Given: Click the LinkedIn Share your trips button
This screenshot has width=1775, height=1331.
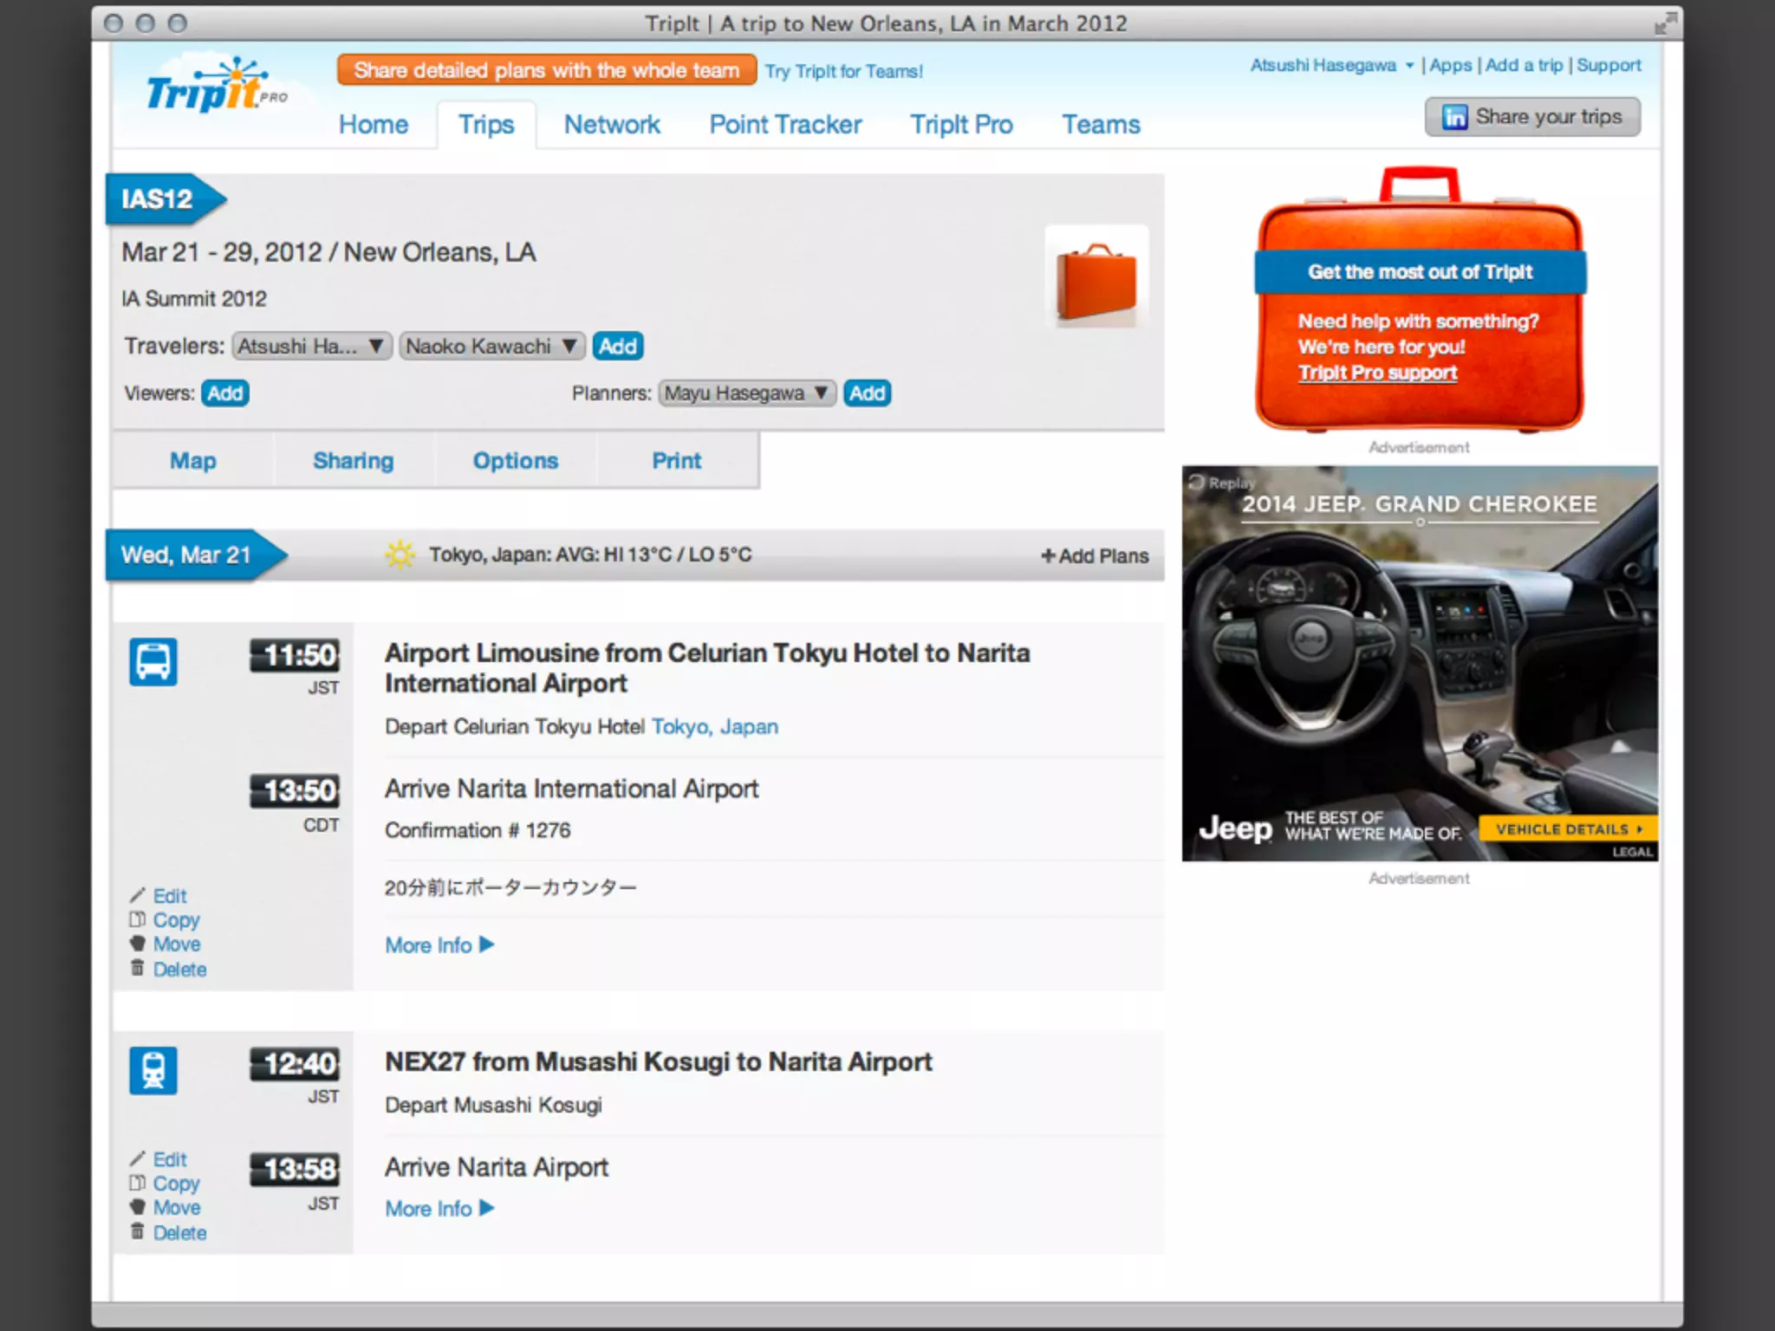Looking at the screenshot, I should [1531, 117].
